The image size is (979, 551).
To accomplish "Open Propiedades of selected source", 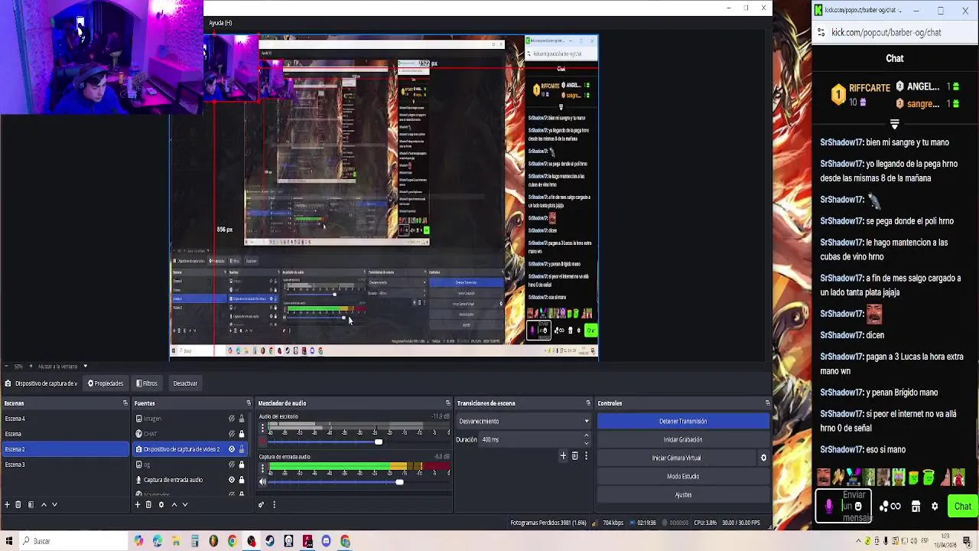I will point(106,383).
